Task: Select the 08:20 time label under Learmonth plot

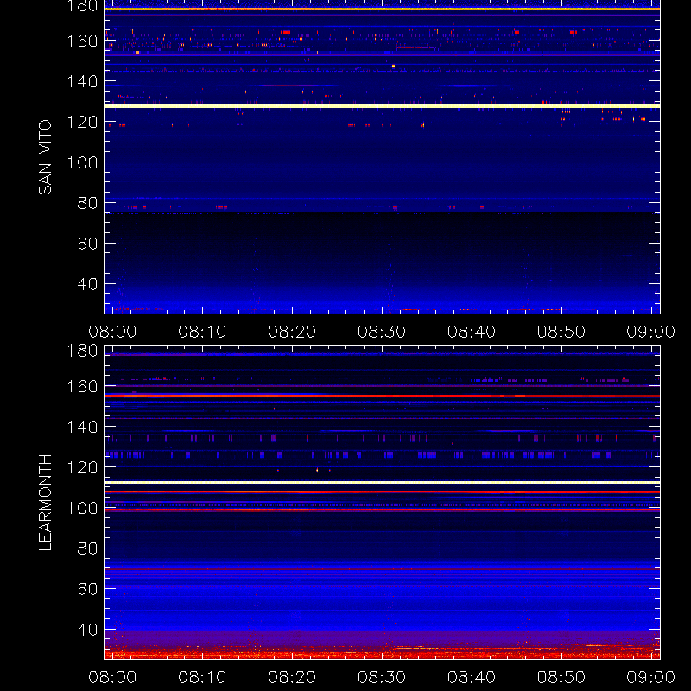Action: pyautogui.click(x=292, y=677)
